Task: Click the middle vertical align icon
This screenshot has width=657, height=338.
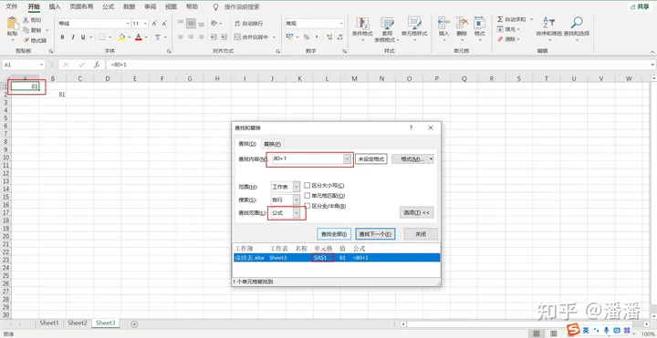Action: pos(191,24)
